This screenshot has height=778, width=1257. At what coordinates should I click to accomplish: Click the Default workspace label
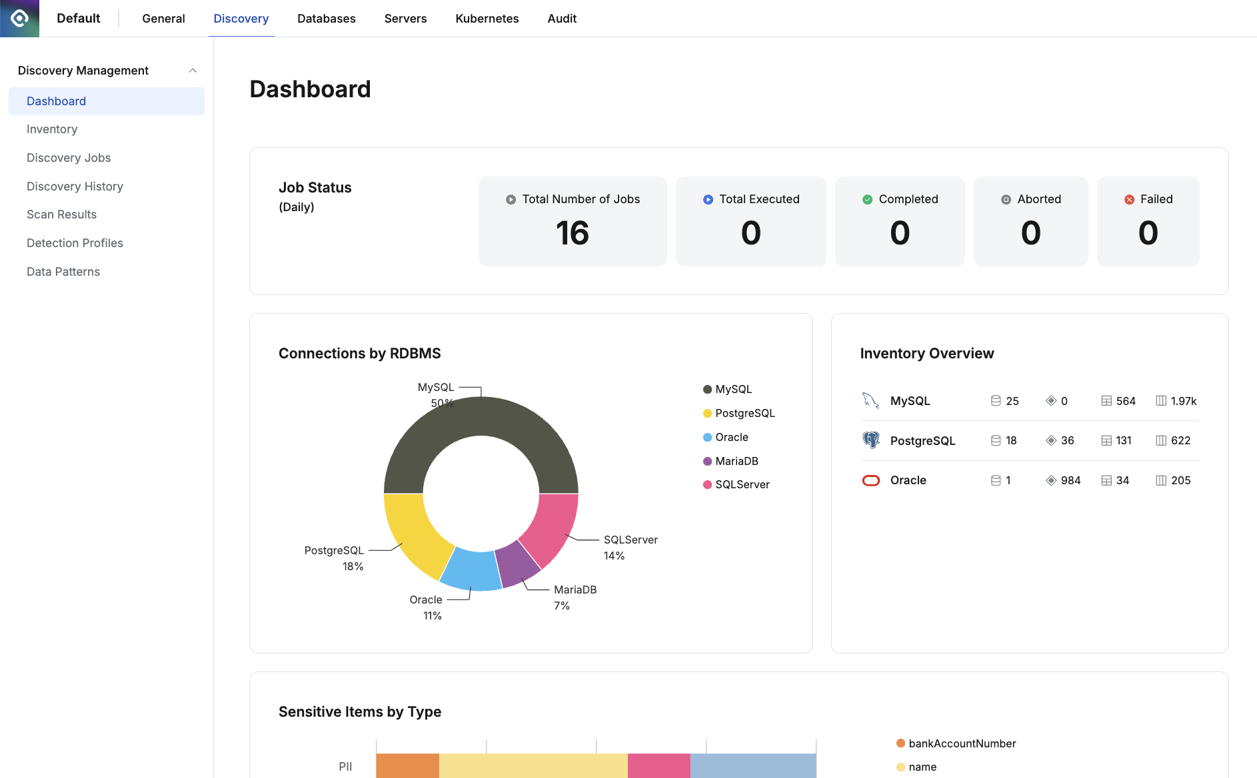click(78, 19)
